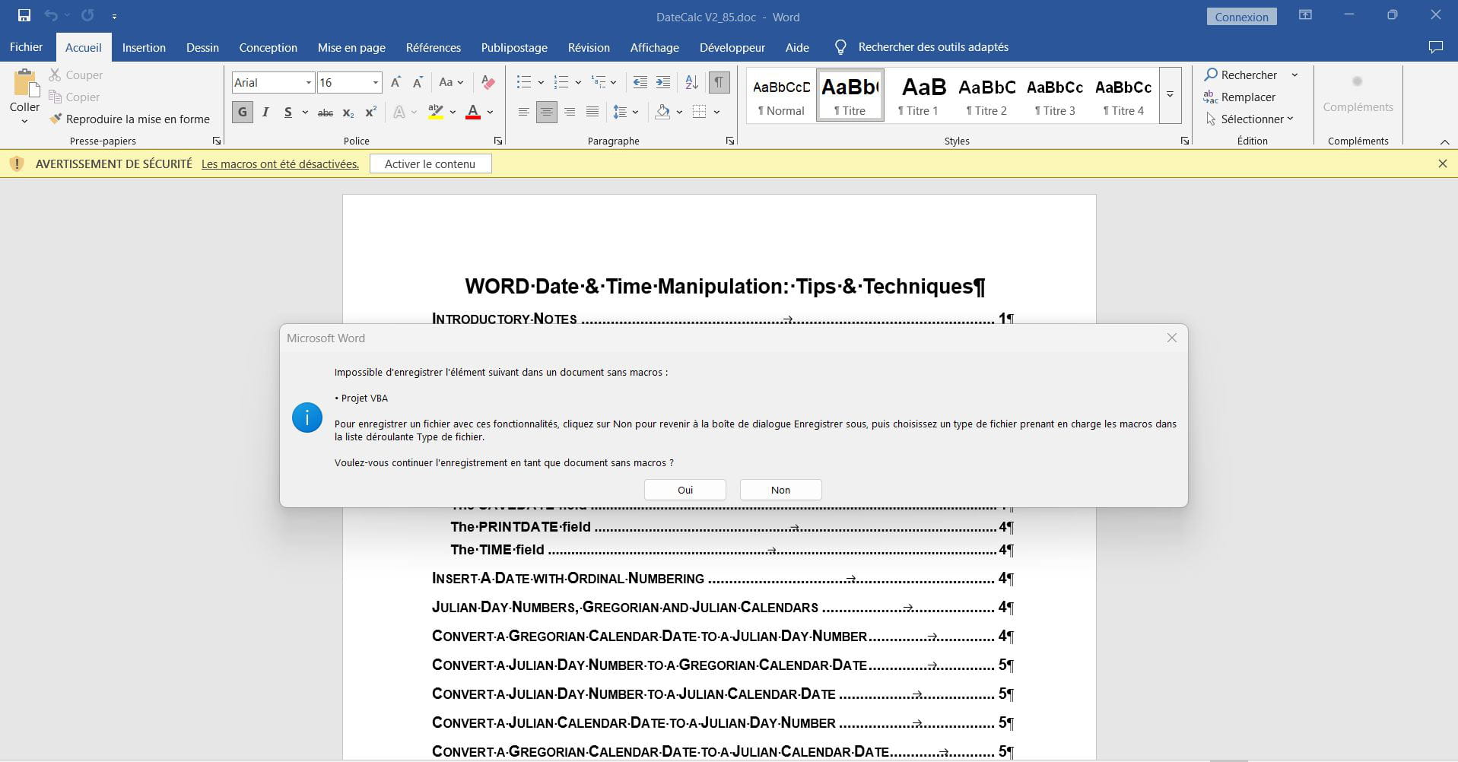Click bullet list icon
Screen dimensions: 1458x762
point(523,82)
